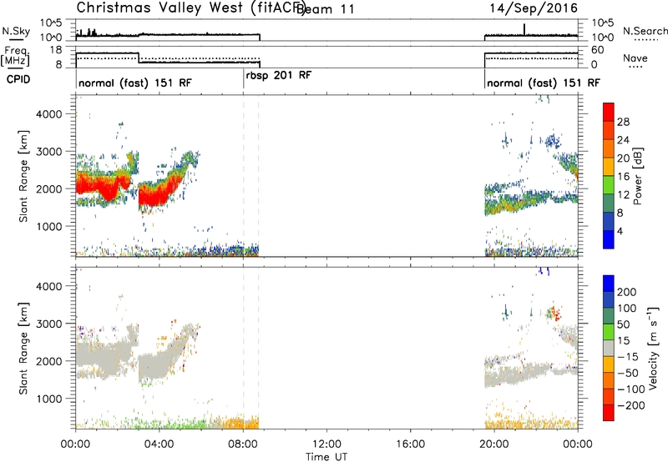
Task: Select the 'Freq. [MHz]' axis label
Action: 16,57
